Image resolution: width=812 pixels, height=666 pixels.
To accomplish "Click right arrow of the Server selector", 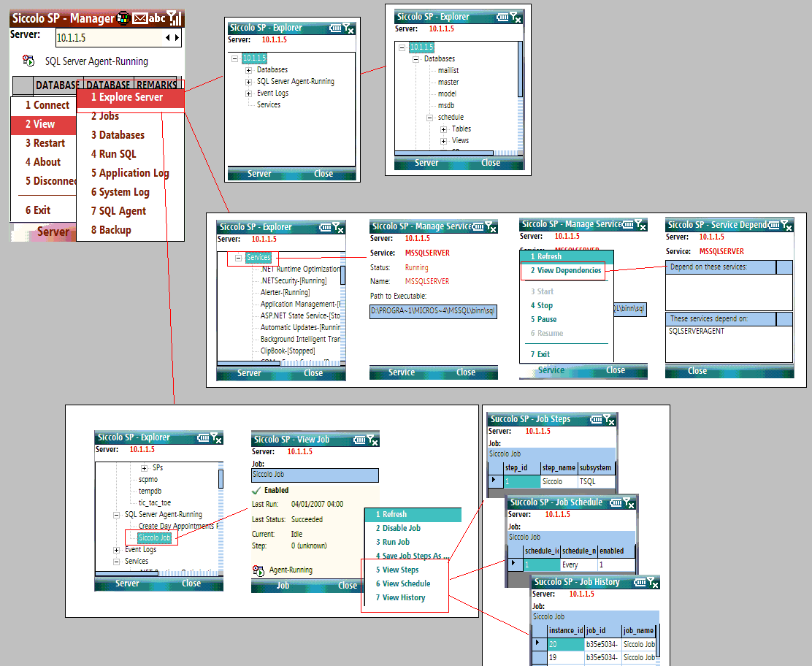I will (x=177, y=37).
